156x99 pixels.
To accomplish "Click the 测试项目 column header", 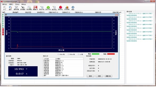I will coord(28,12).
